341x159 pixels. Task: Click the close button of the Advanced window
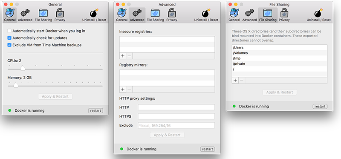coord(118,4)
